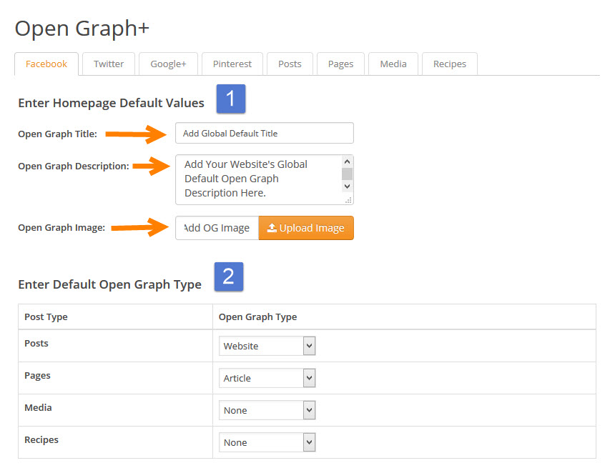Open the Posts Open Graph Type dropdown
Screen dimensions: 605x473
tap(267, 346)
